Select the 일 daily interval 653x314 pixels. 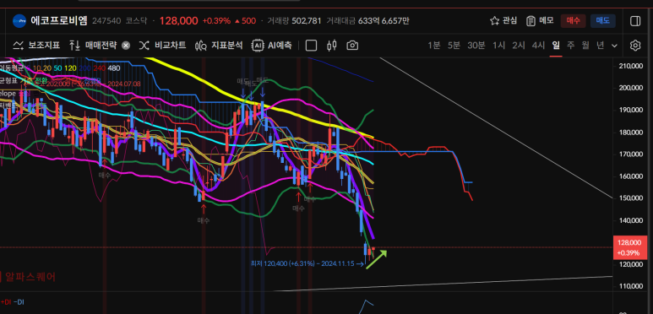[556, 46]
